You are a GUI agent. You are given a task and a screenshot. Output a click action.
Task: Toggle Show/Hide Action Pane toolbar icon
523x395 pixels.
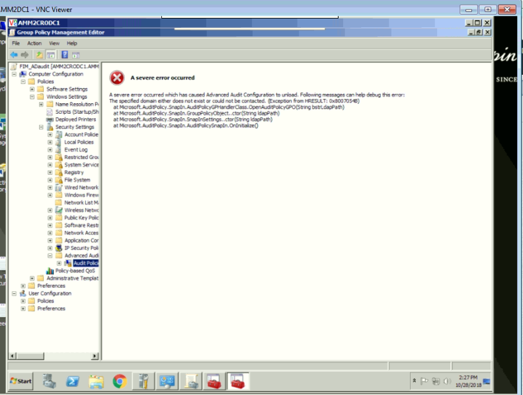[x=76, y=55]
